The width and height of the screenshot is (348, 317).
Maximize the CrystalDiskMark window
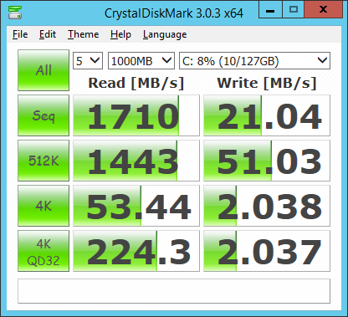coord(294,9)
